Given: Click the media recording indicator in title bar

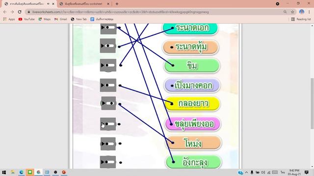Looking at the screenshot, I should click(277, 4).
